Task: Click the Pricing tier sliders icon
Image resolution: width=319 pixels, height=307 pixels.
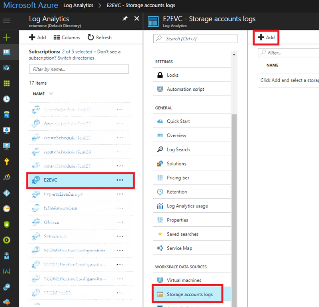Action: [160, 177]
